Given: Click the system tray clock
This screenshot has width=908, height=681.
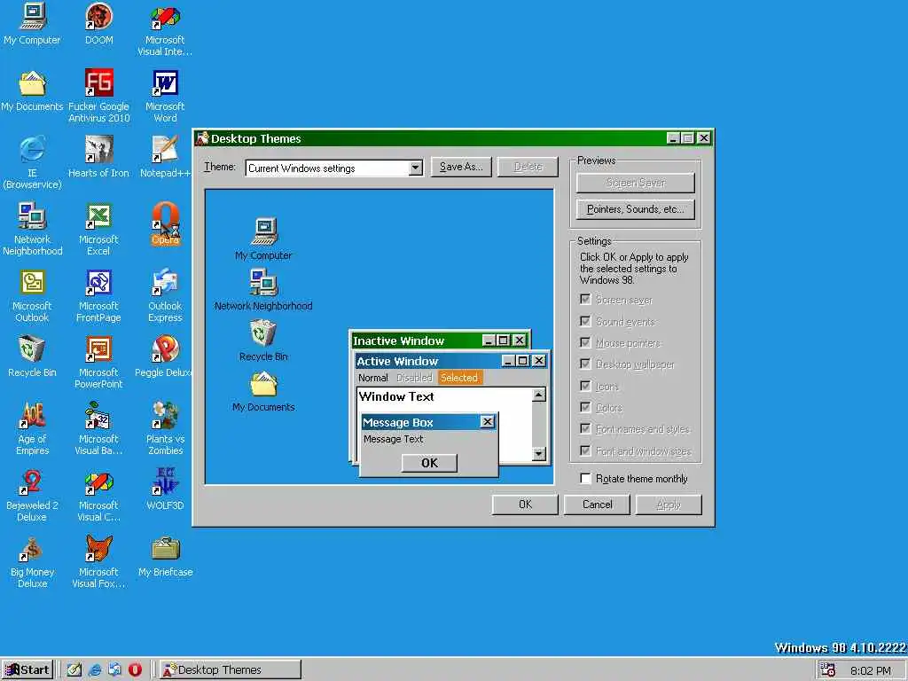Looking at the screenshot, I should point(871,671).
